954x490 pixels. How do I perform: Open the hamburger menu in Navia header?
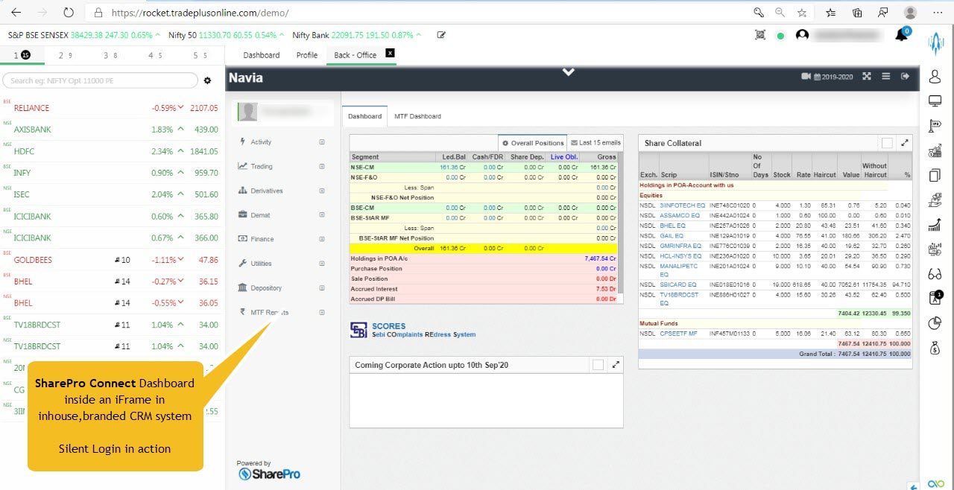[885, 76]
